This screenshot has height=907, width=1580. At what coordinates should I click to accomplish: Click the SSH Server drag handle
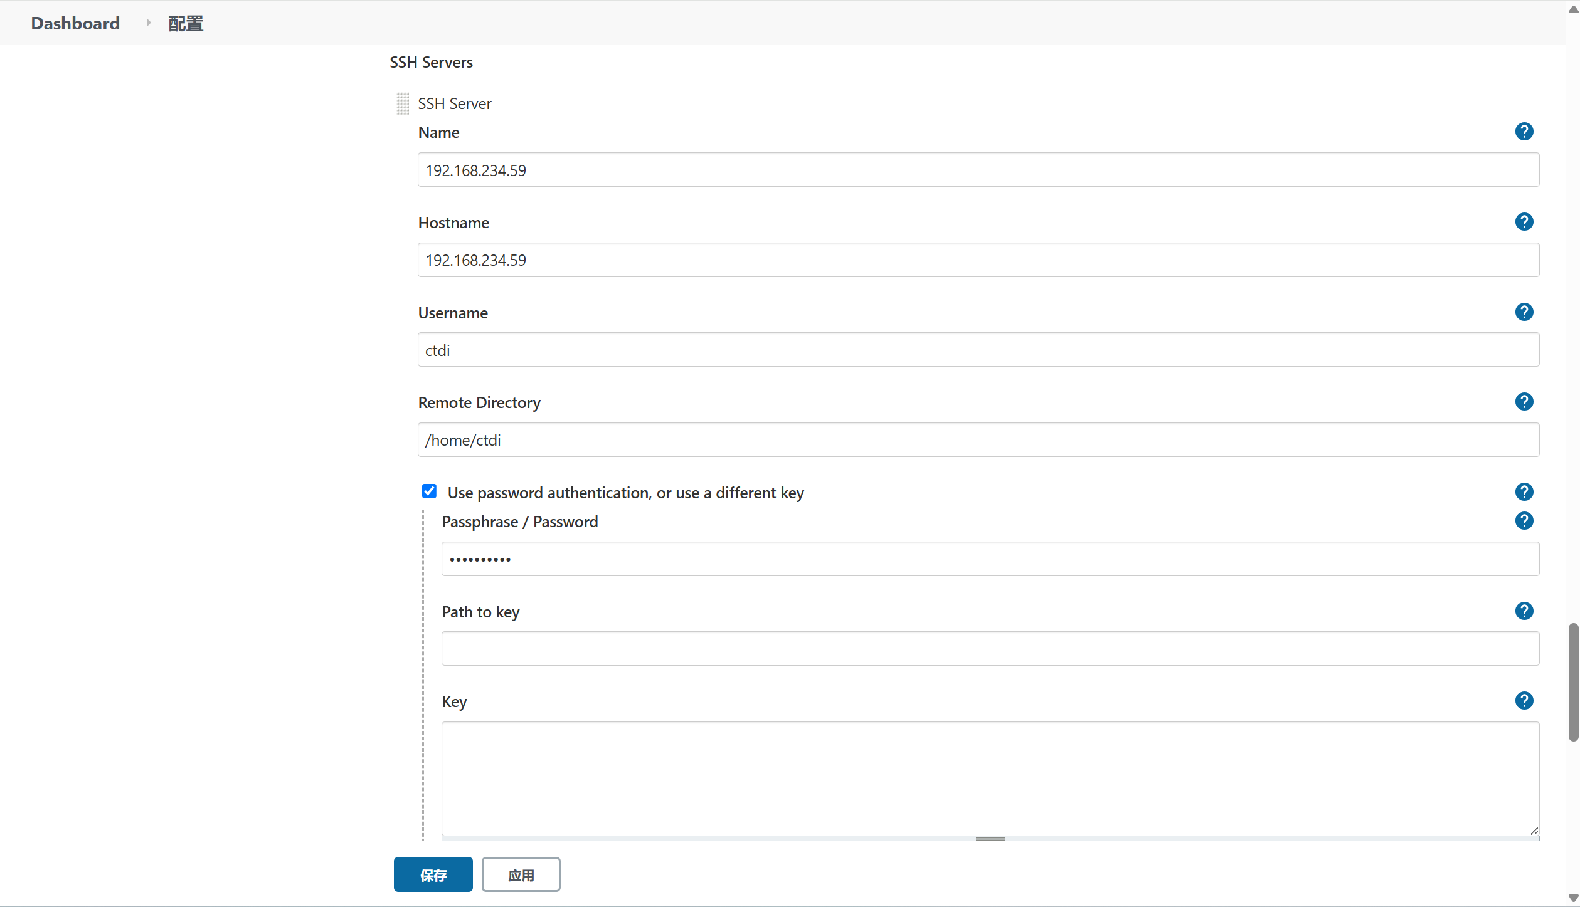click(x=403, y=103)
